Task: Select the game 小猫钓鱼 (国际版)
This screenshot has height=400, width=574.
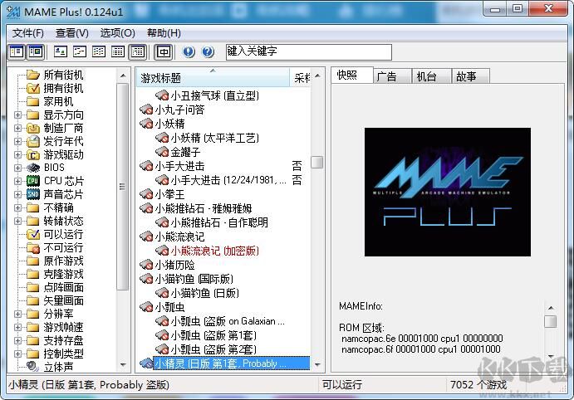Action: click(194, 279)
